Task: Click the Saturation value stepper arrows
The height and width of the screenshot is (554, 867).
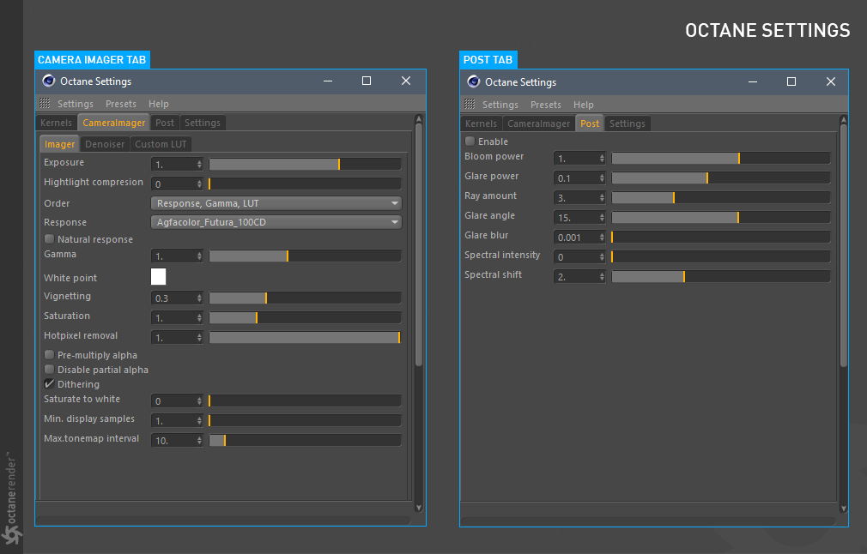Action: 199,318
